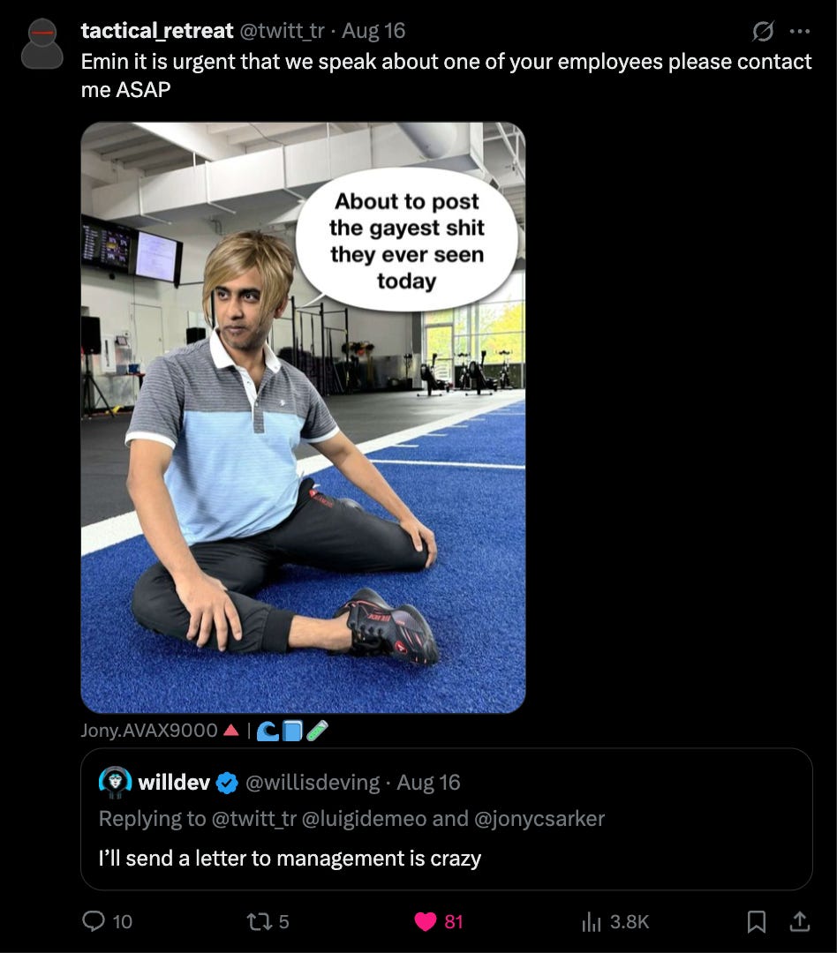The image size is (837, 953).
Task: Unlike the post via the pink heart
Action: pyautogui.click(x=426, y=921)
